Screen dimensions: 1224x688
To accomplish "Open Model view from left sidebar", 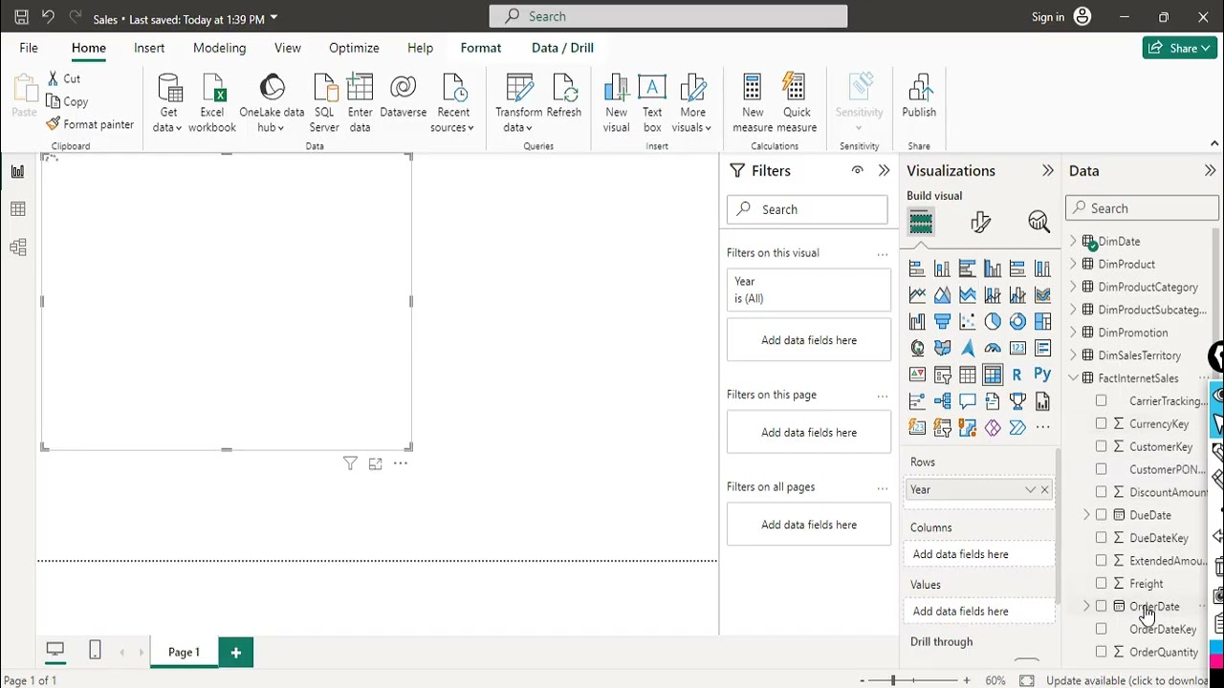I will (x=17, y=247).
